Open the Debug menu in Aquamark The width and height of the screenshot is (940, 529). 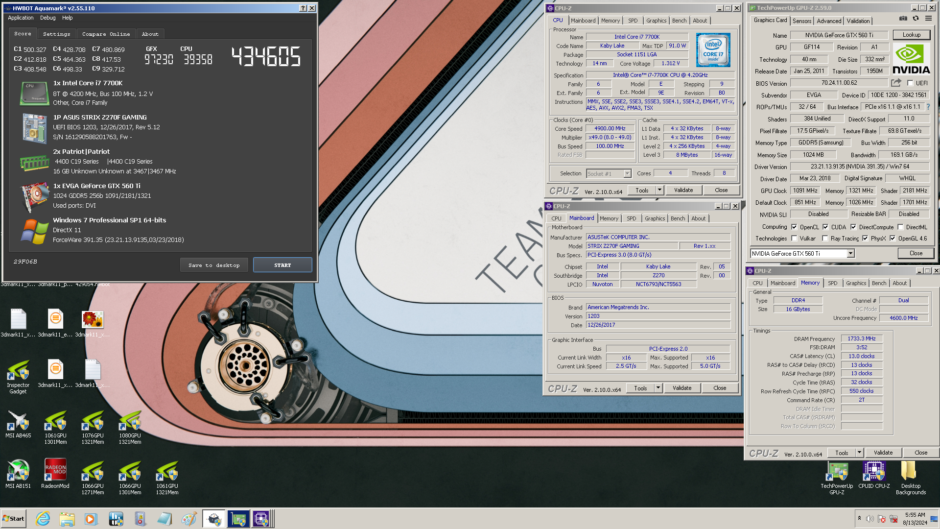click(47, 18)
